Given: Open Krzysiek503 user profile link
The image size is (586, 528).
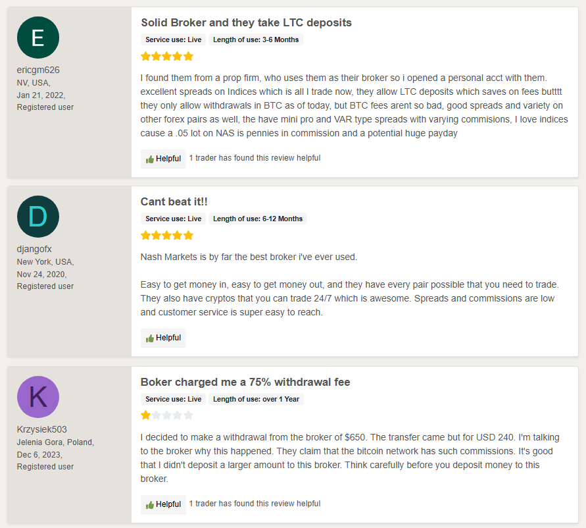Looking at the screenshot, I should point(42,429).
